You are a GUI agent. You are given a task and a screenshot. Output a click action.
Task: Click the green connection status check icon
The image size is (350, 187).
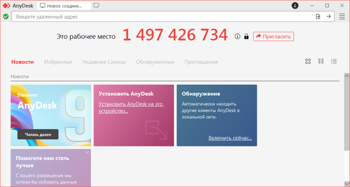tap(6, 16)
